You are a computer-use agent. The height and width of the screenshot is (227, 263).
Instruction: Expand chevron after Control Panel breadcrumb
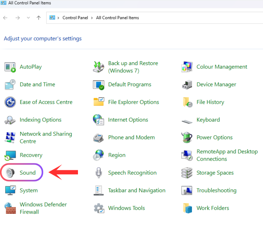tap(92, 18)
